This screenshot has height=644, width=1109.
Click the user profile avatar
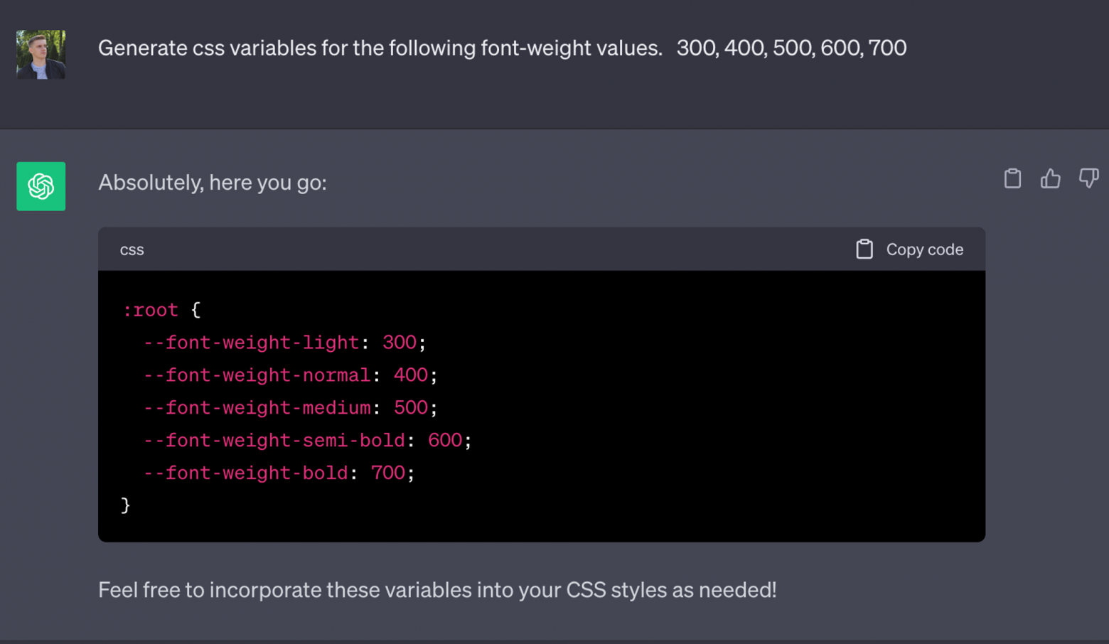point(41,54)
